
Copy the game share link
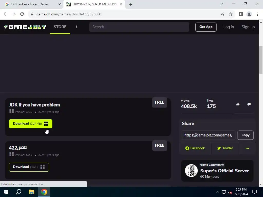245,135
